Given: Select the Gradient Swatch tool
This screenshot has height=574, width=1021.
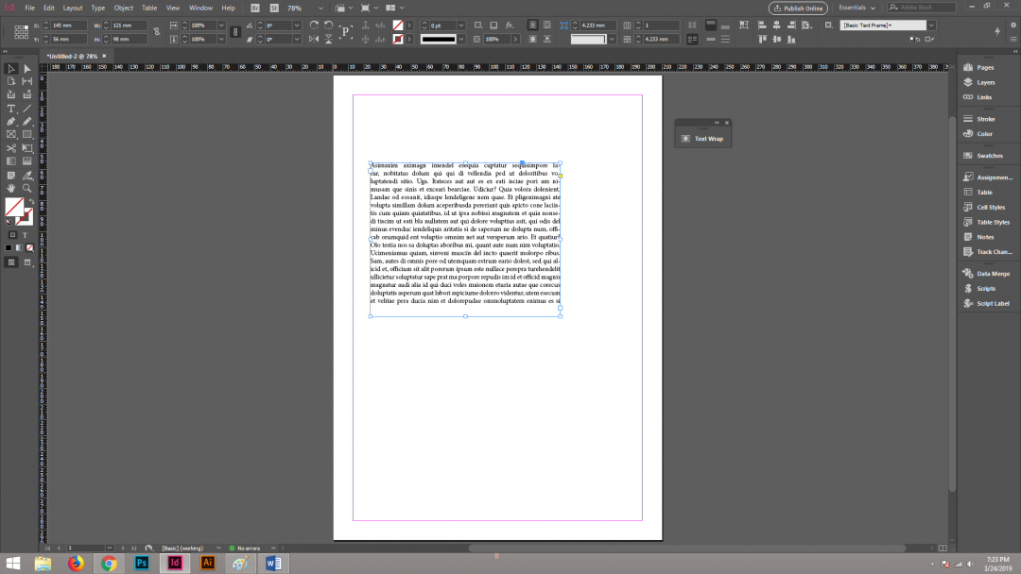Looking at the screenshot, I should (11, 161).
